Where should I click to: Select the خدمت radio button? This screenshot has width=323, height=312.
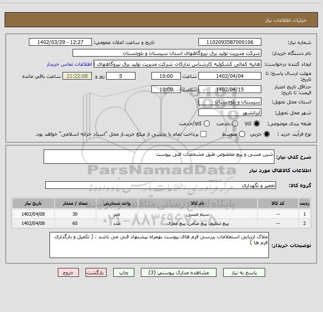[235, 124]
